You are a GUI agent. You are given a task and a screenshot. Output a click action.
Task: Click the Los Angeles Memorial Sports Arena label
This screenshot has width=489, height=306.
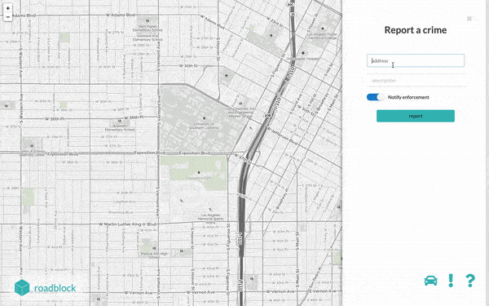[211, 219]
